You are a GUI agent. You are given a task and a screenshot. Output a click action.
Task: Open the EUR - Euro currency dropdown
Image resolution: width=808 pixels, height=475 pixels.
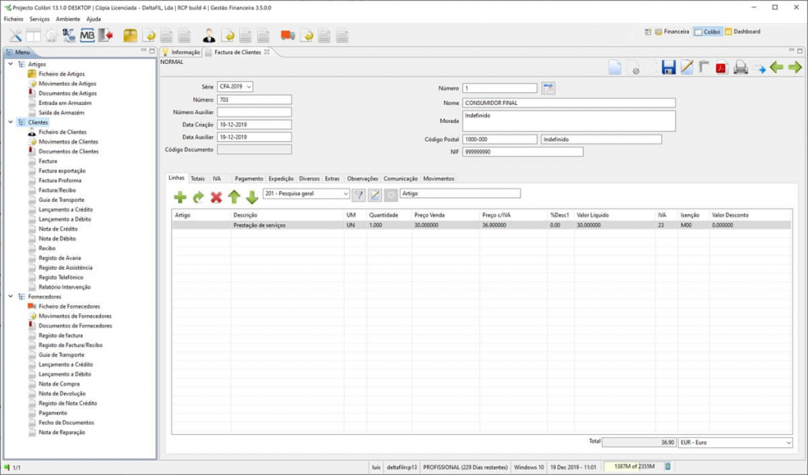(x=735, y=443)
